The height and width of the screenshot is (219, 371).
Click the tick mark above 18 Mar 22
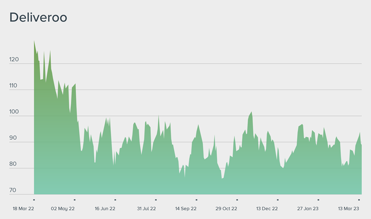point(34,200)
